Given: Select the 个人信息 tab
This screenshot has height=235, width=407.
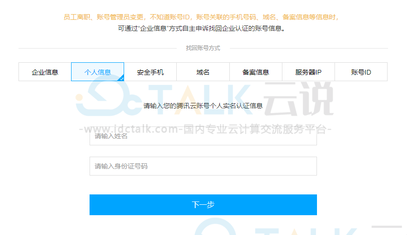Looking at the screenshot, I should [x=98, y=72].
